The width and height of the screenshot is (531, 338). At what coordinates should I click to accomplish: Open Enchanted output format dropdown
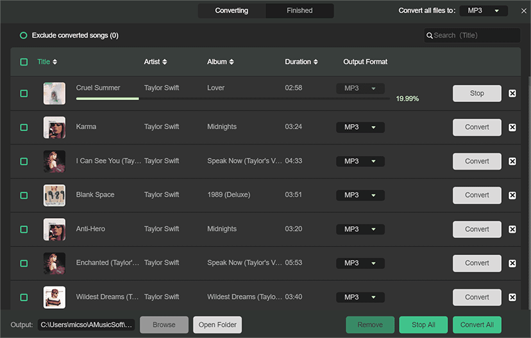pyautogui.click(x=360, y=263)
